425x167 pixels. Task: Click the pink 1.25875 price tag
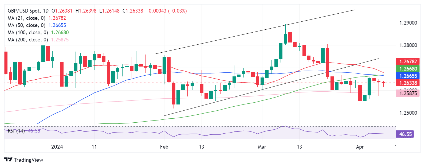pos(408,93)
